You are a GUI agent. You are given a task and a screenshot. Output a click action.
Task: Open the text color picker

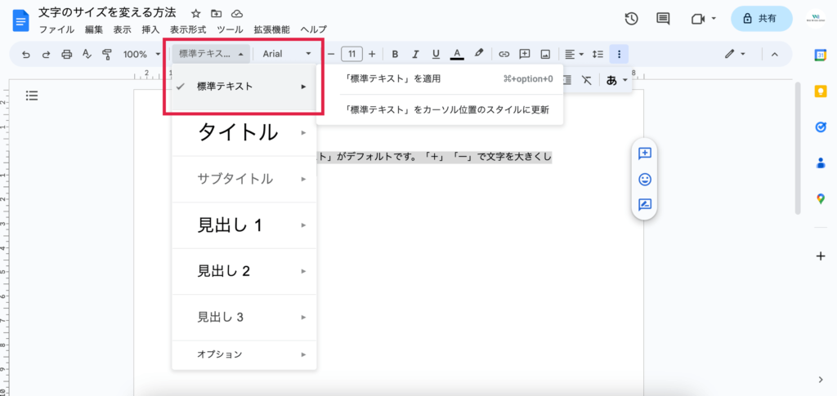click(x=457, y=55)
